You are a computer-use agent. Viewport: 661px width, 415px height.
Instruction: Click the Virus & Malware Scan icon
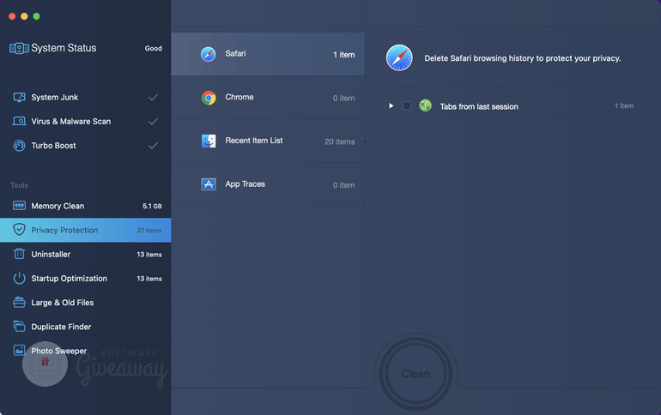click(19, 121)
